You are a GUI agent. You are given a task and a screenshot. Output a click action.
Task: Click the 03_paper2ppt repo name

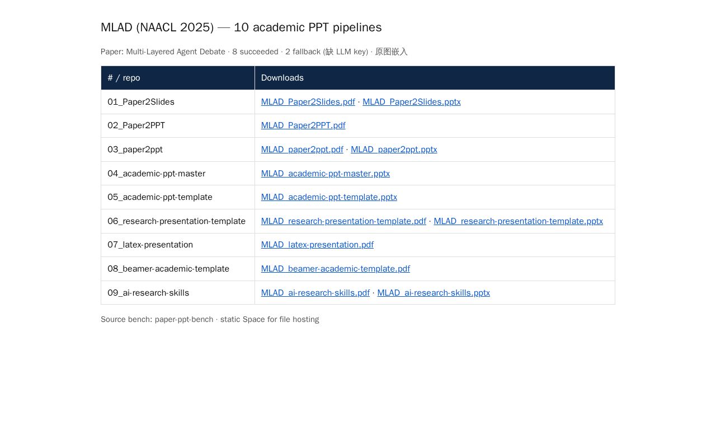click(x=135, y=150)
